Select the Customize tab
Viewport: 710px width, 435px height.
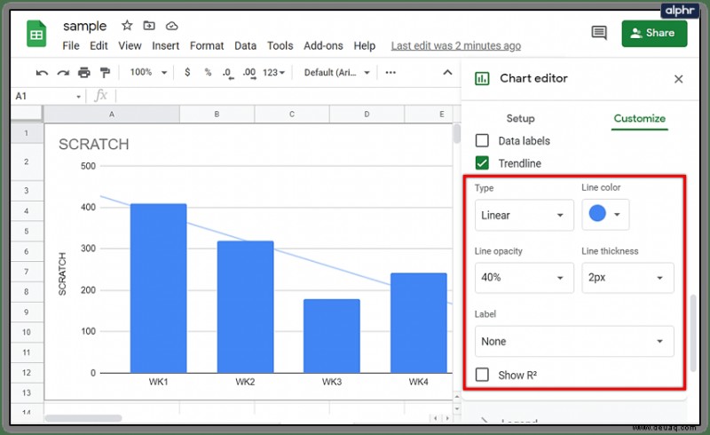[x=639, y=118]
